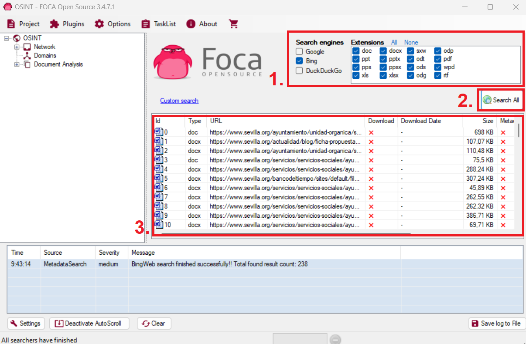526x344 pixels.
Task: Expand the Document Analysis tree node
Action: click(x=17, y=64)
